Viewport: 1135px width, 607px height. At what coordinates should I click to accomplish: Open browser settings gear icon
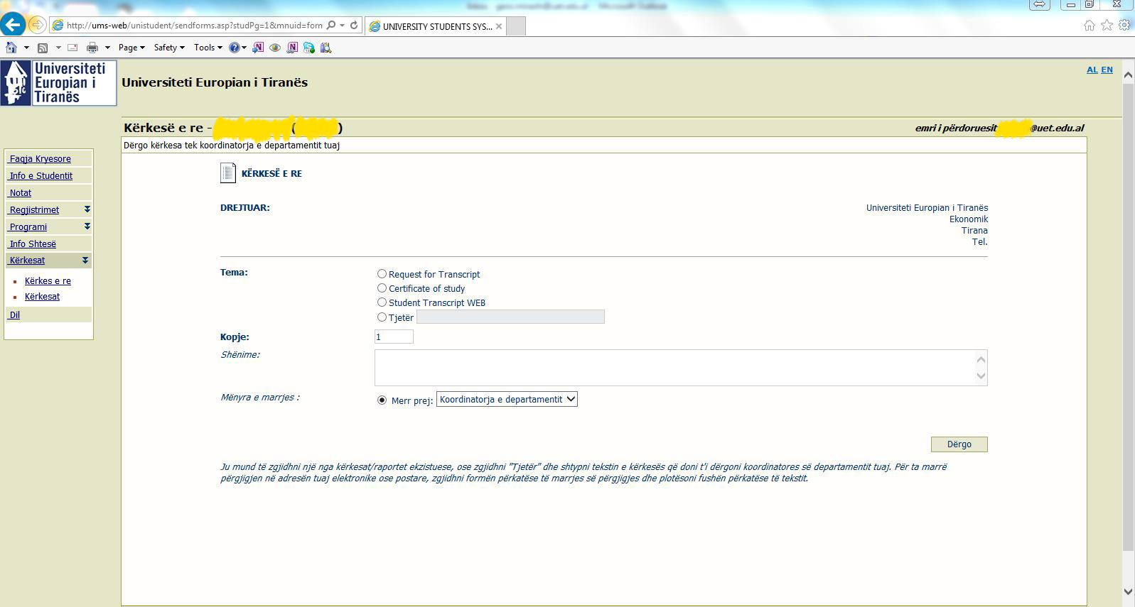[x=1124, y=26]
